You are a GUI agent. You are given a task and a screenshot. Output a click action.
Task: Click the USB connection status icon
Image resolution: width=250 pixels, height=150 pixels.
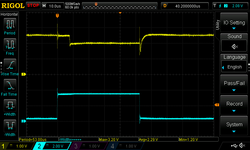(234, 146)
